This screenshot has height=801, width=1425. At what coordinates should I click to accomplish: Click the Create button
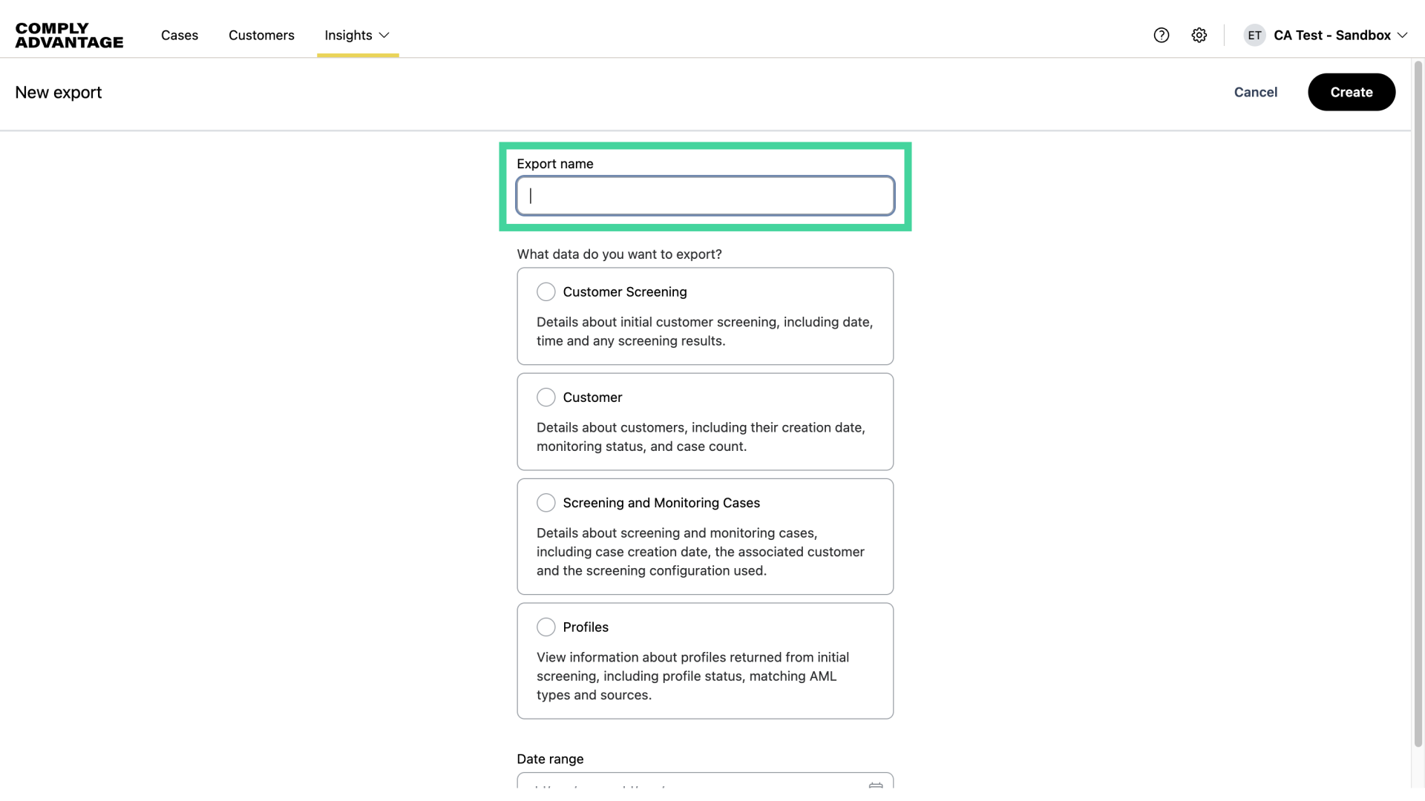[x=1351, y=92]
